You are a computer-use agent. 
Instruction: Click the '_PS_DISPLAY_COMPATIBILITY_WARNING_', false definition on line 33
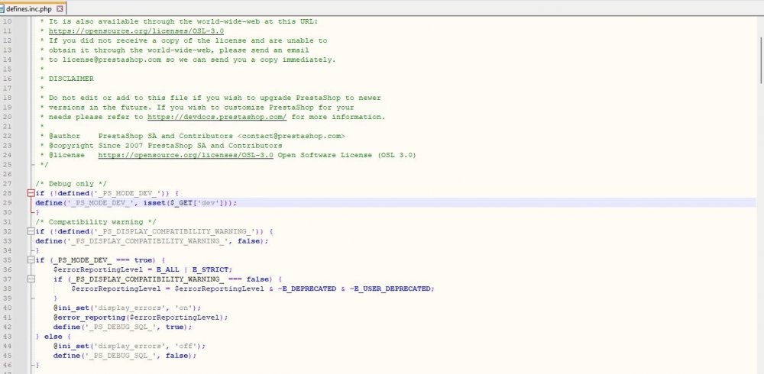[x=152, y=241]
